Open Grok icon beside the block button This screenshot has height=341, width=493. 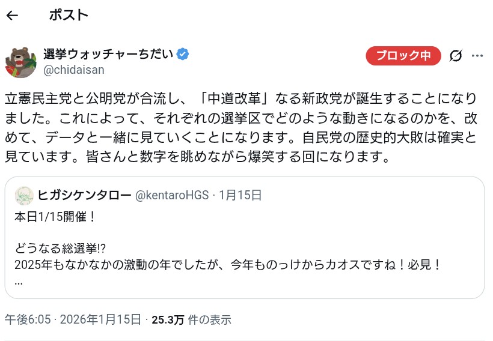[456, 56]
